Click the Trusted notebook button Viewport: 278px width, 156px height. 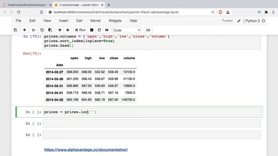[x=227, y=21]
